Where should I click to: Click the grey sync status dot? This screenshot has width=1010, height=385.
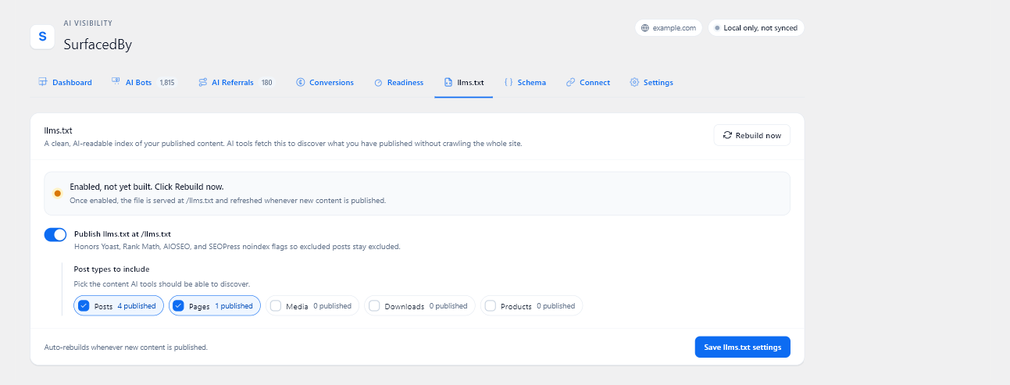point(717,28)
